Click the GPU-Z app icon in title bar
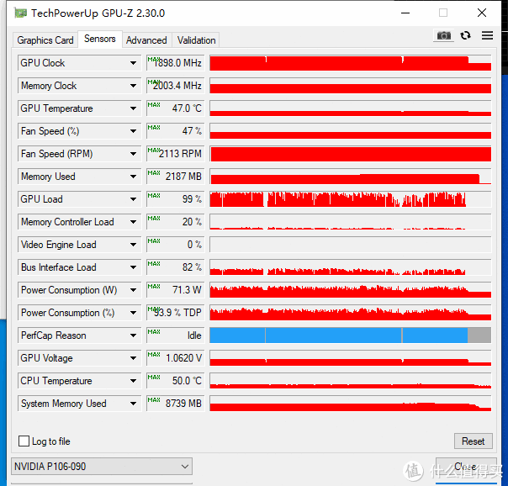The width and height of the screenshot is (508, 486). [x=20, y=13]
